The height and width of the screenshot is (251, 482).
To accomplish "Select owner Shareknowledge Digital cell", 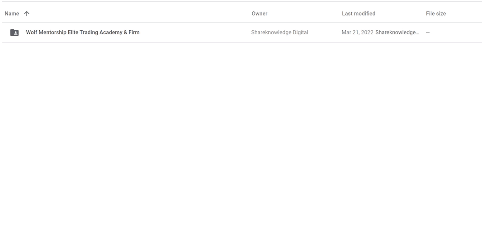I will coord(279,33).
